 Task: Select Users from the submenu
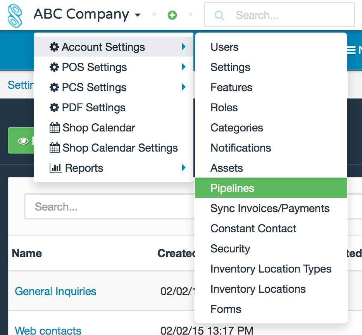click(224, 47)
